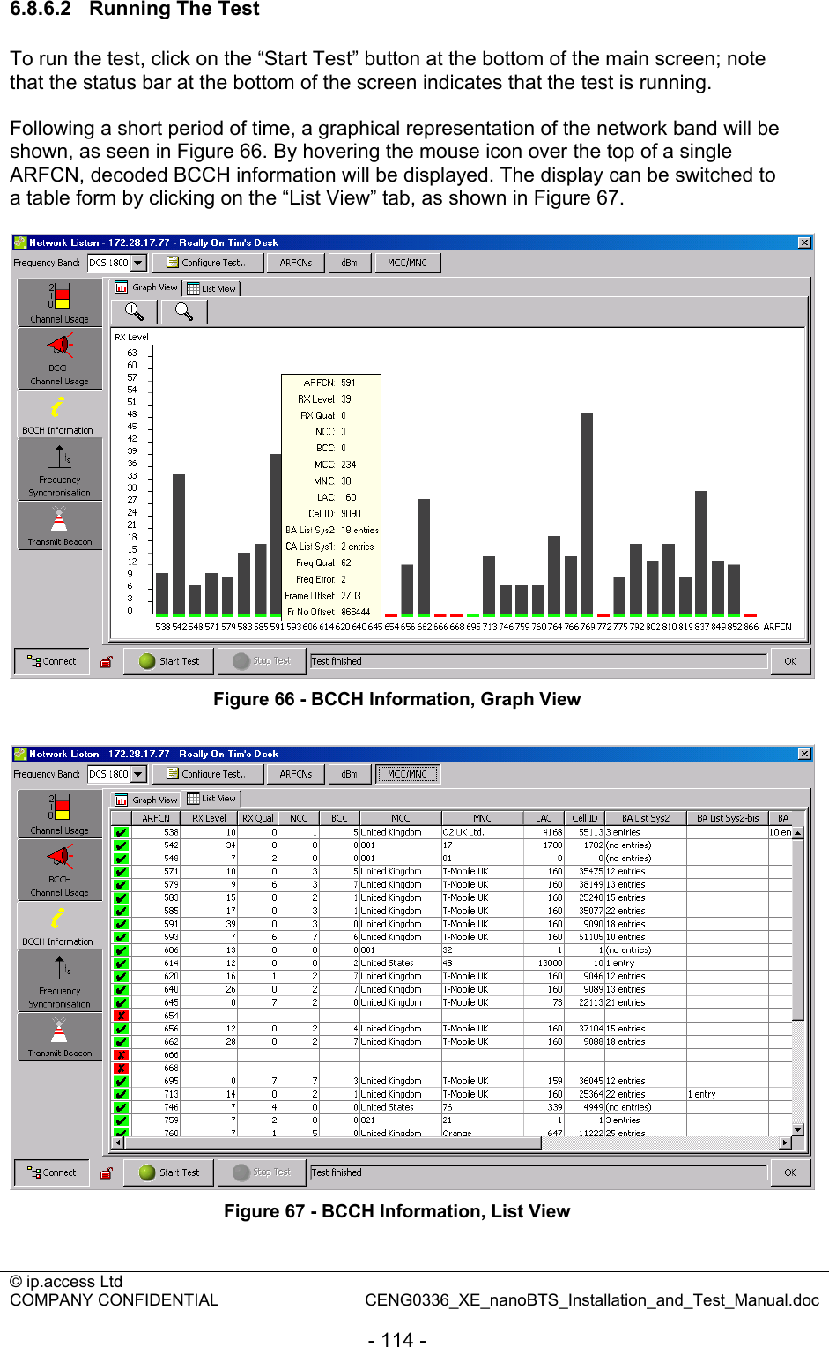
Task: Click tallest bar at ARFCN 769 in graph
Action: click(587, 513)
